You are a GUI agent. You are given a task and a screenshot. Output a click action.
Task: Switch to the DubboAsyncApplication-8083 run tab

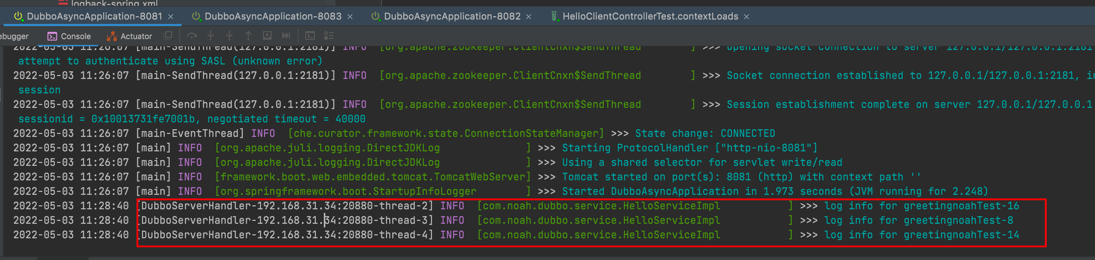coord(273,17)
